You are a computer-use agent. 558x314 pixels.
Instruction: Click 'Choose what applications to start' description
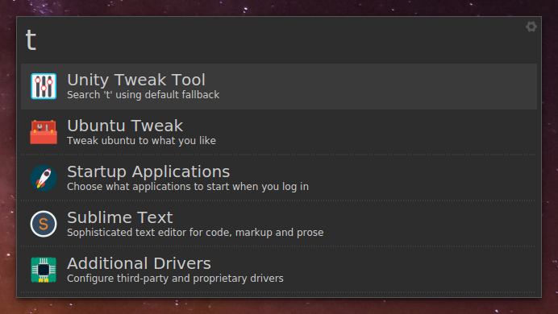pos(188,187)
